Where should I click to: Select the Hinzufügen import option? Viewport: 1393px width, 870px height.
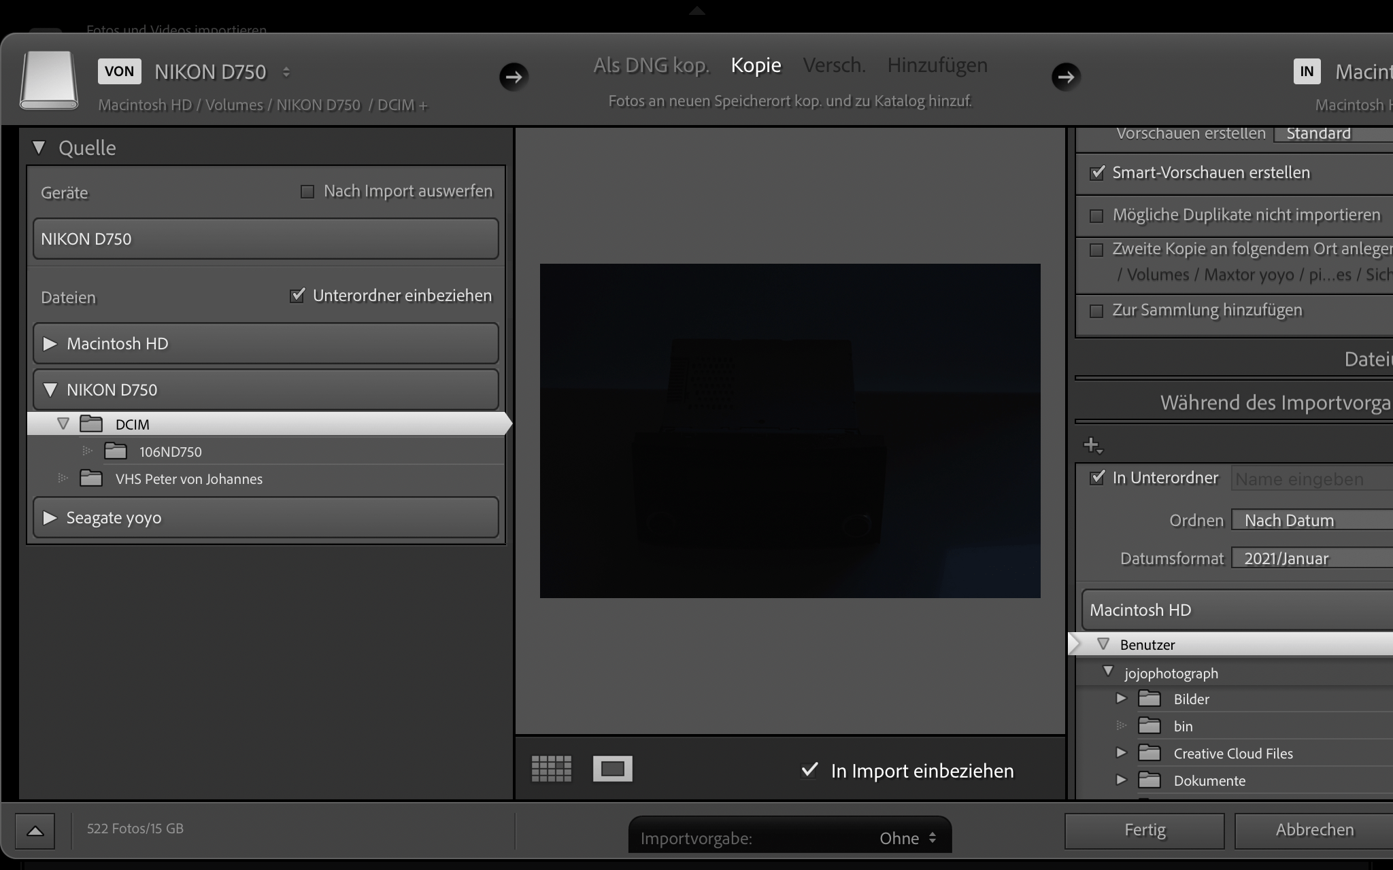point(937,65)
